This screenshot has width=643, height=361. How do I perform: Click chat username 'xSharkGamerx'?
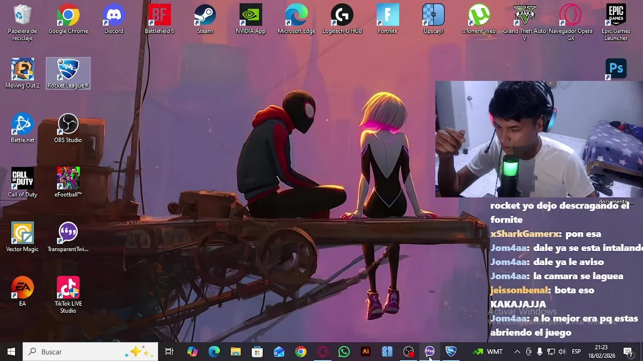point(525,234)
